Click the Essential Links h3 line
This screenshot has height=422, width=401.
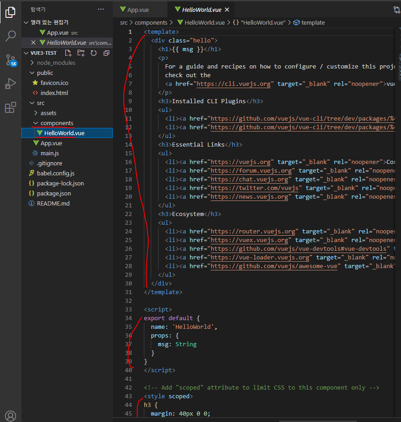(200, 144)
